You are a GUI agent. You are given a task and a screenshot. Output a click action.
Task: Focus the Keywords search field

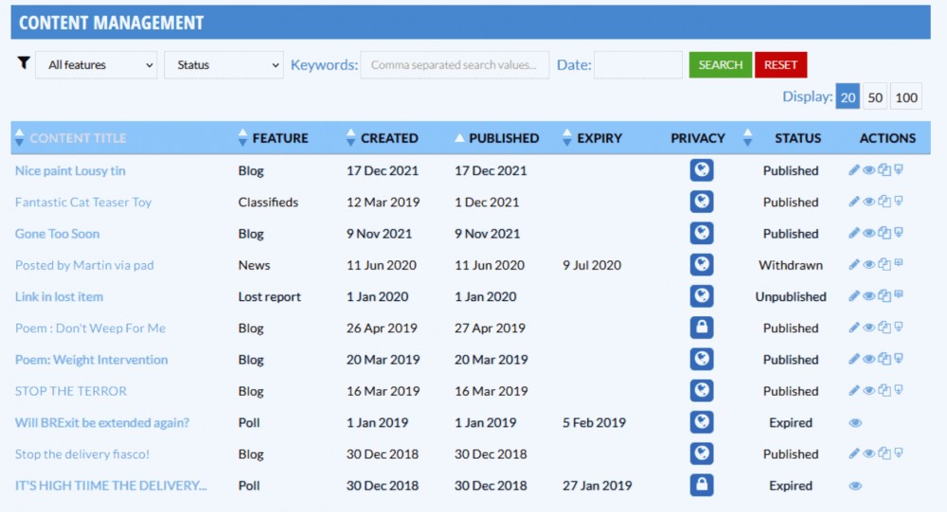point(455,64)
